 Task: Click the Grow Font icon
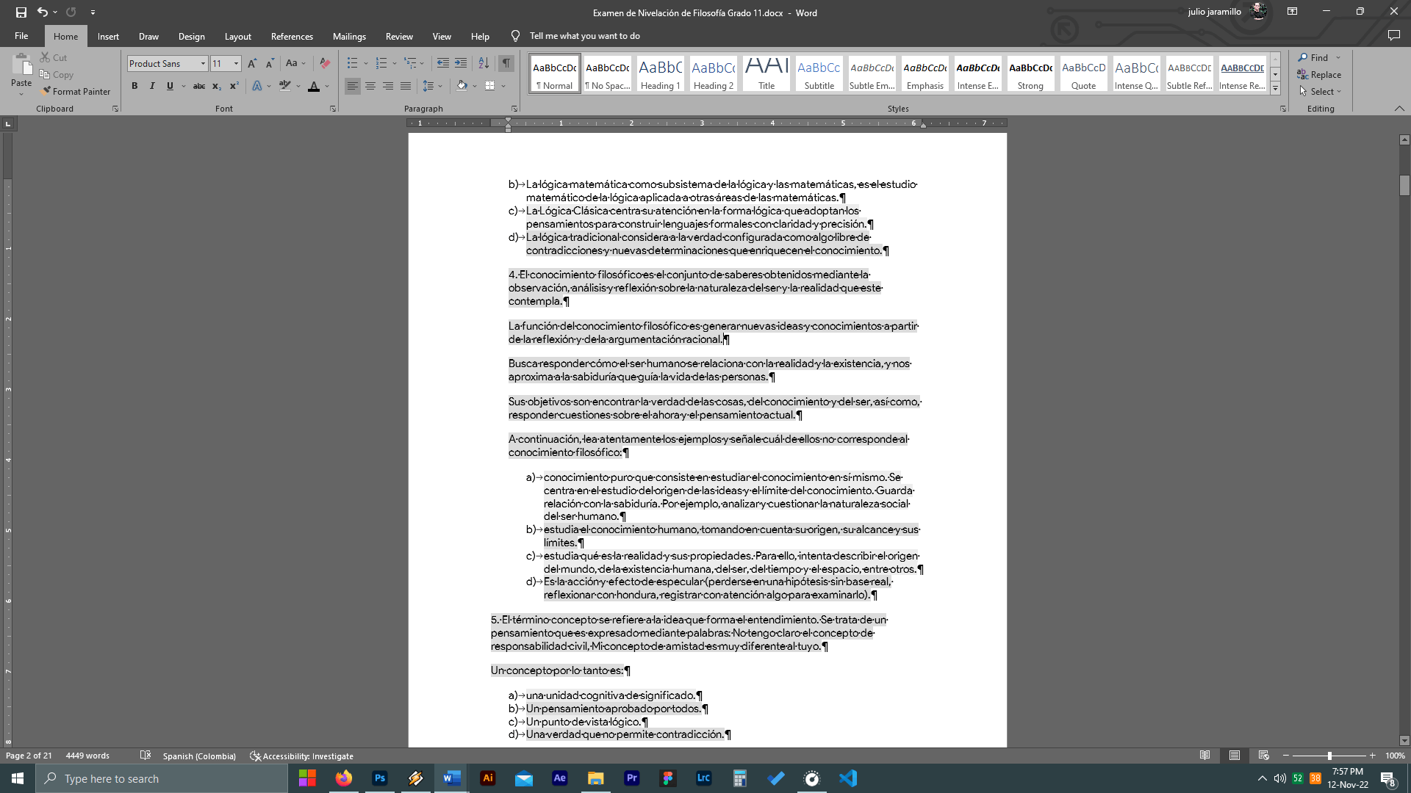[x=252, y=63]
